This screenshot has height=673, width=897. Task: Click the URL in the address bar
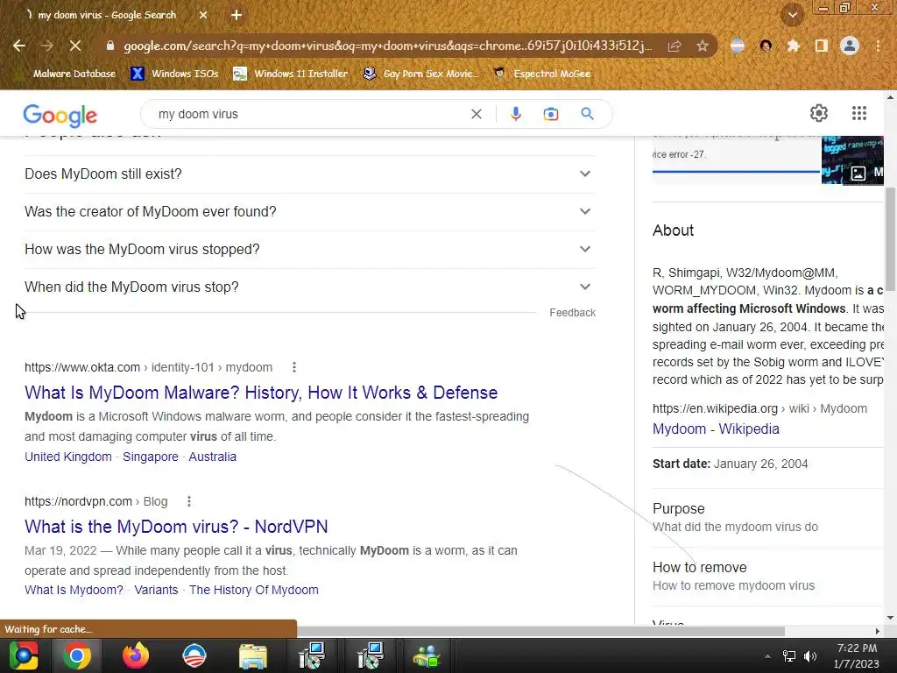point(387,46)
